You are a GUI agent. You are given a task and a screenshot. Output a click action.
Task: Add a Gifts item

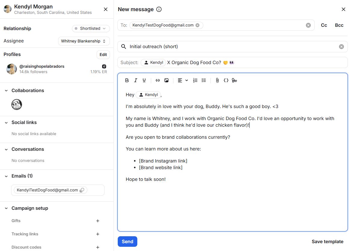pyautogui.click(x=98, y=221)
